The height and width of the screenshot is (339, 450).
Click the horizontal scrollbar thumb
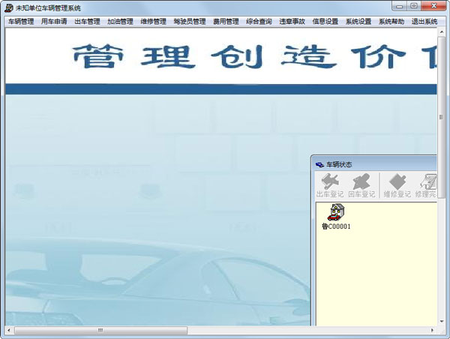coord(100,331)
